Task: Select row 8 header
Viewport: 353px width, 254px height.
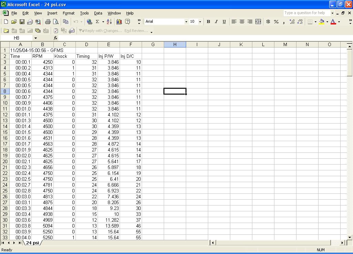Action: [x=5, y=91]
